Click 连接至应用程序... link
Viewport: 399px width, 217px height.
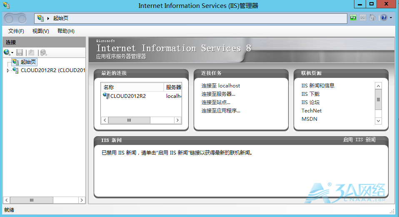(221, 111)
